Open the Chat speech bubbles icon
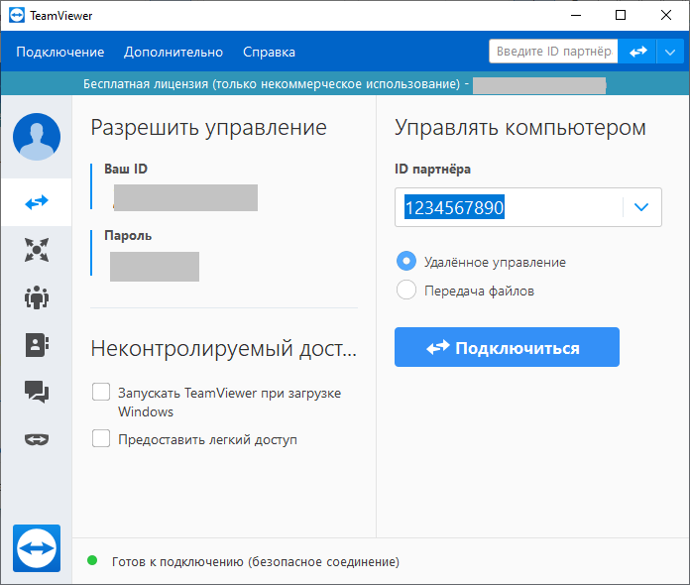Screen dimensions: 690x585 [x=37, y=392]
